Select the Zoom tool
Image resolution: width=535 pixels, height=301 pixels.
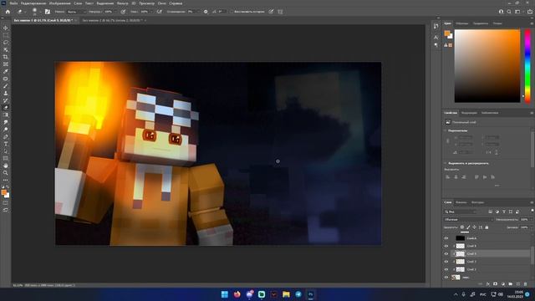6,173
